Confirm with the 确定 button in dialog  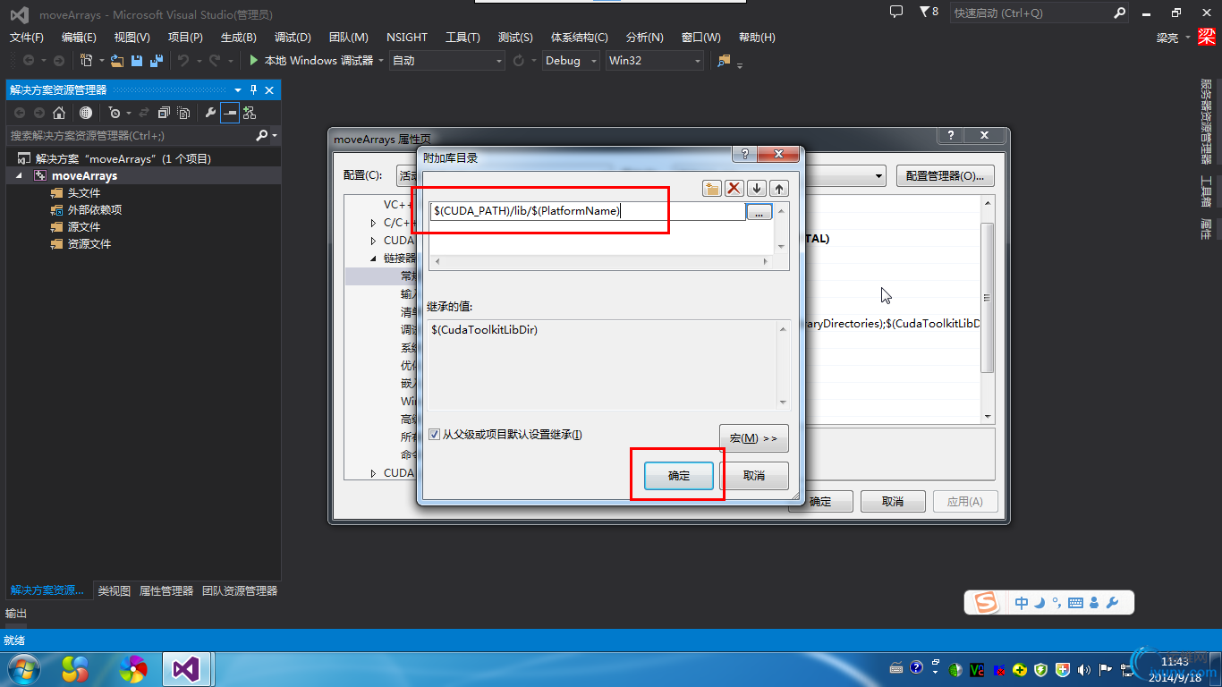pyautogui.click(x=679, y=476)
